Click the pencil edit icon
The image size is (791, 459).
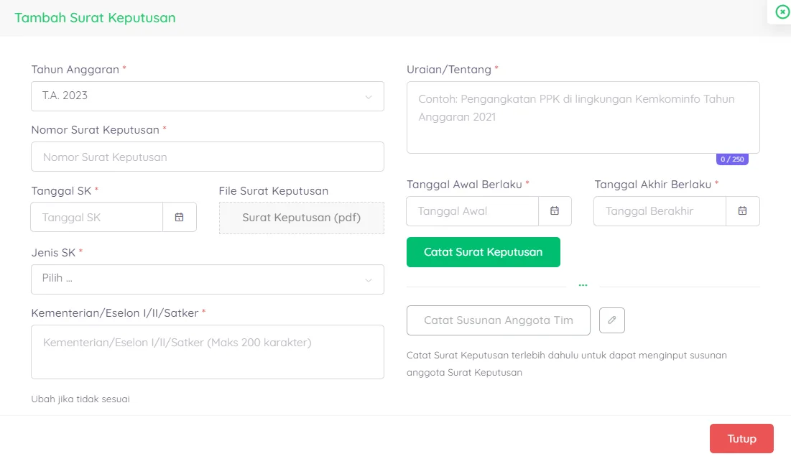612,320
